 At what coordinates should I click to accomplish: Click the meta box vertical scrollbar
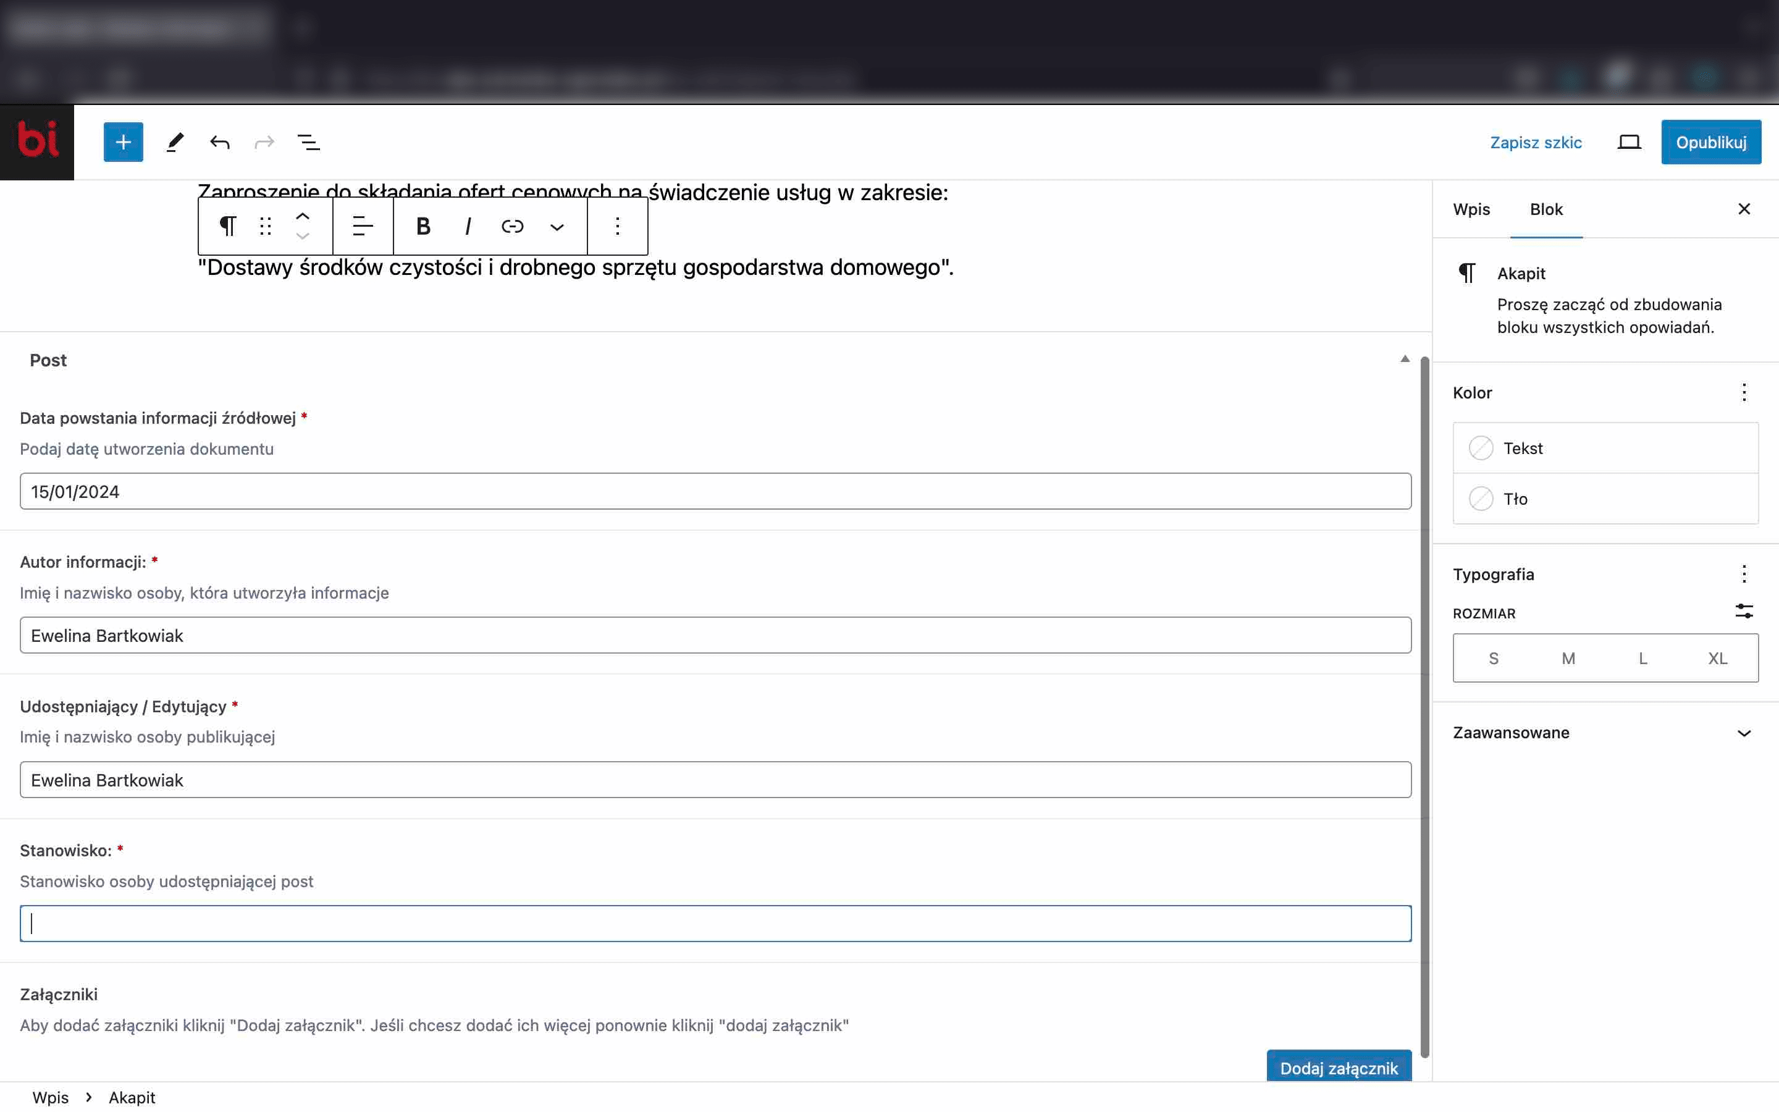coord(1424,706)
